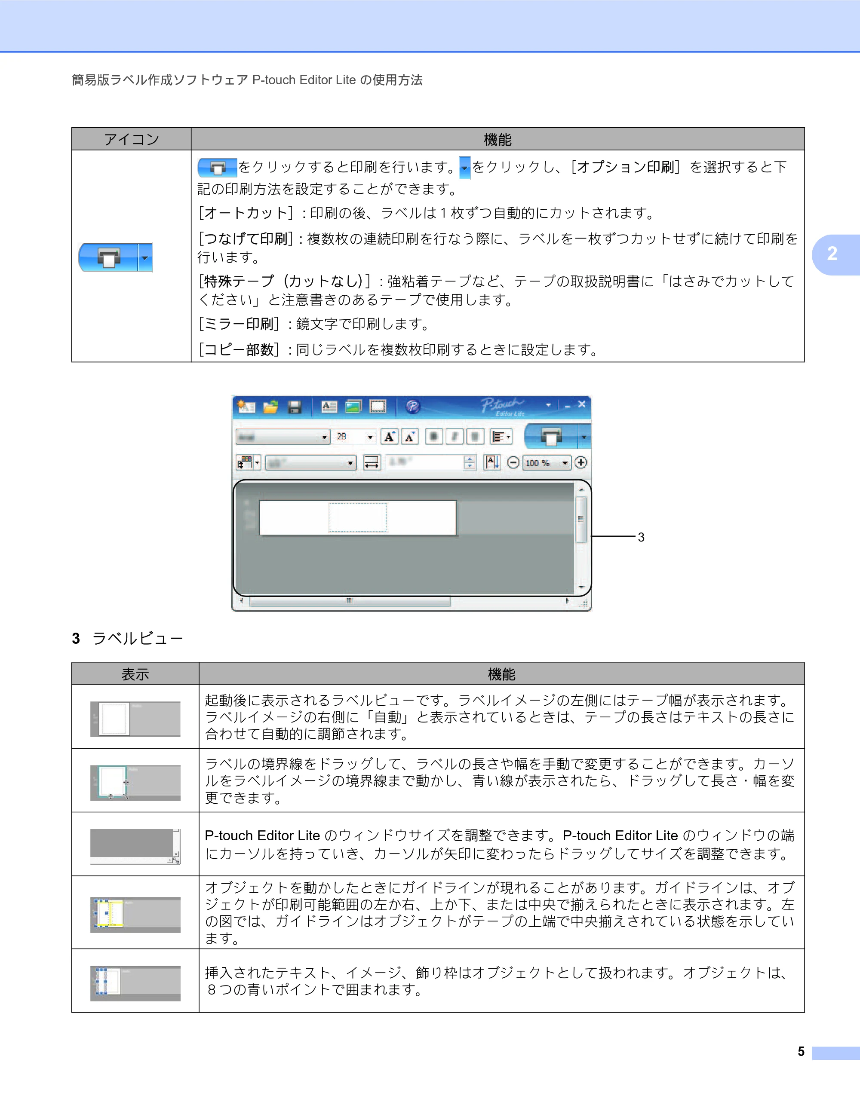Open the title bar menu arrow beside the P-touch logo

pyautogui.click(x=549, y=405)
